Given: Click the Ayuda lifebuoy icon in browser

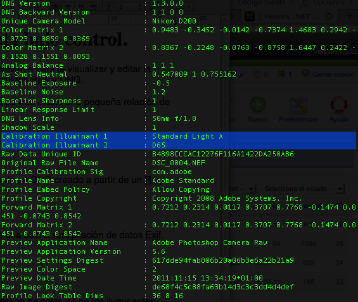Looking at the screenshot, I should point(339,104).
